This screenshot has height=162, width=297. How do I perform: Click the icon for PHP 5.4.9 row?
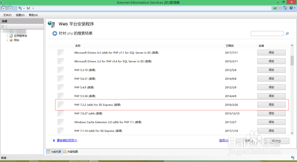61,87
